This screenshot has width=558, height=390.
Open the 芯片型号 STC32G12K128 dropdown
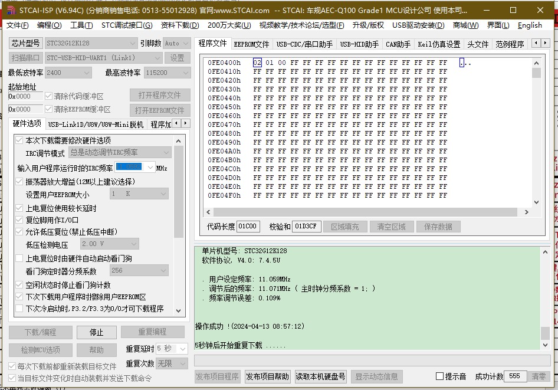91,44
